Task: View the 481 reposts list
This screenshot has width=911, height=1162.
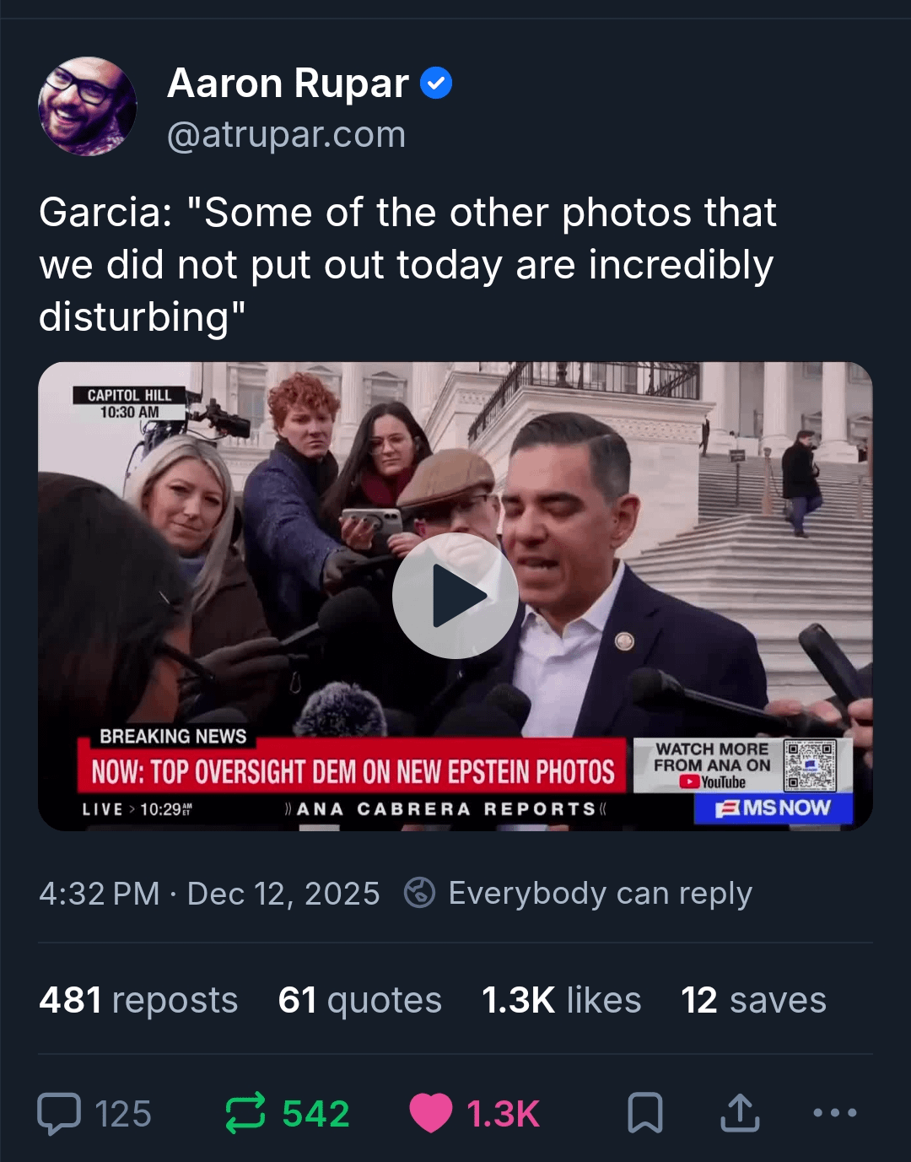Action: tap(138, 1000)
